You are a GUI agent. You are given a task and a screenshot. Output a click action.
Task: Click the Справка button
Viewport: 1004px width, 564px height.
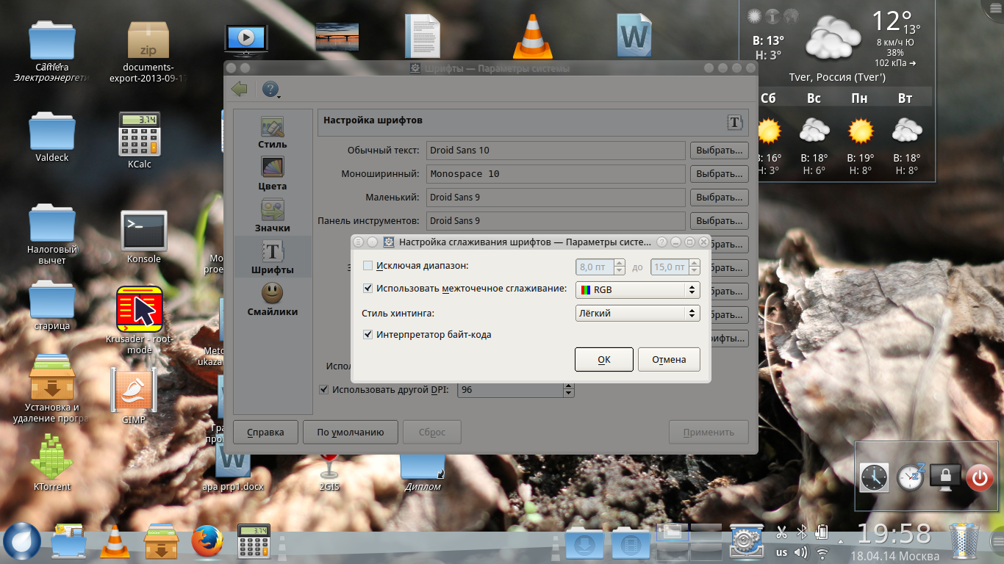tap(265, 432)
